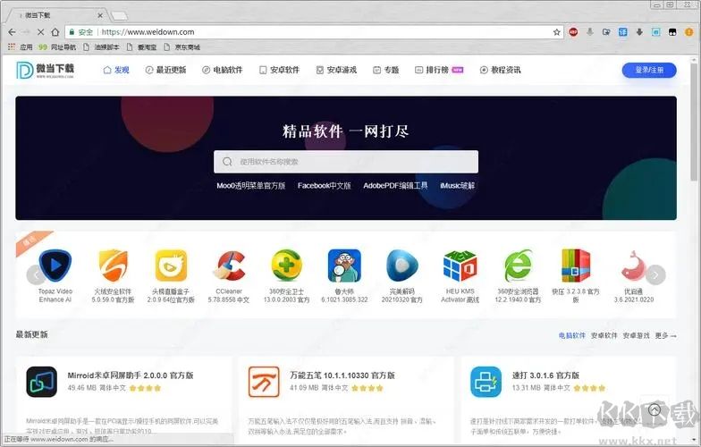Open 京东商城 bookmark

(x=182, y=46)
